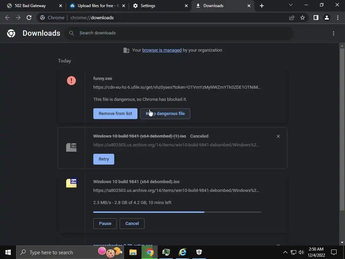Open the canceled ISO archive.org link
Screen dimensions: 345x259
[176, 145]
